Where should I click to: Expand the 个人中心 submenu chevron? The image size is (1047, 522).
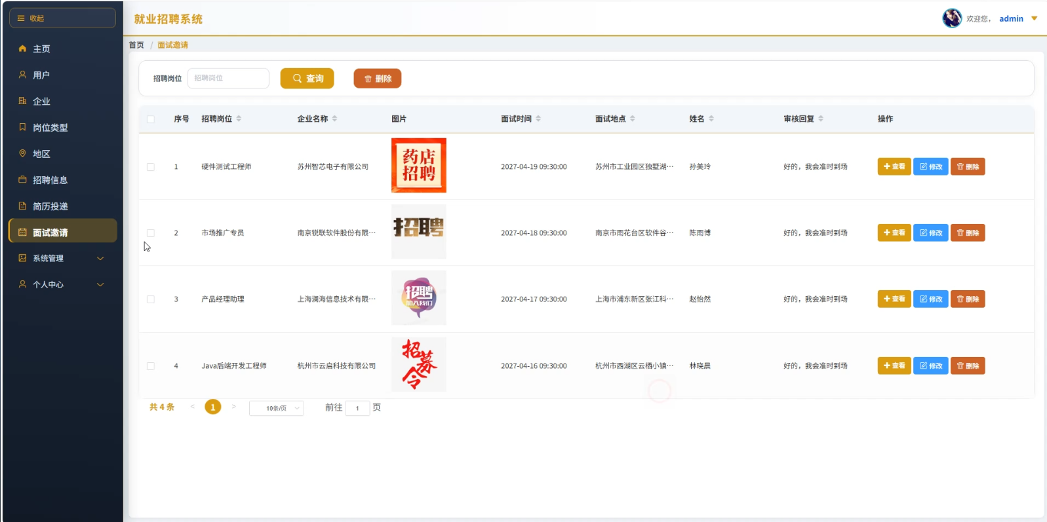tap(100, 284)
